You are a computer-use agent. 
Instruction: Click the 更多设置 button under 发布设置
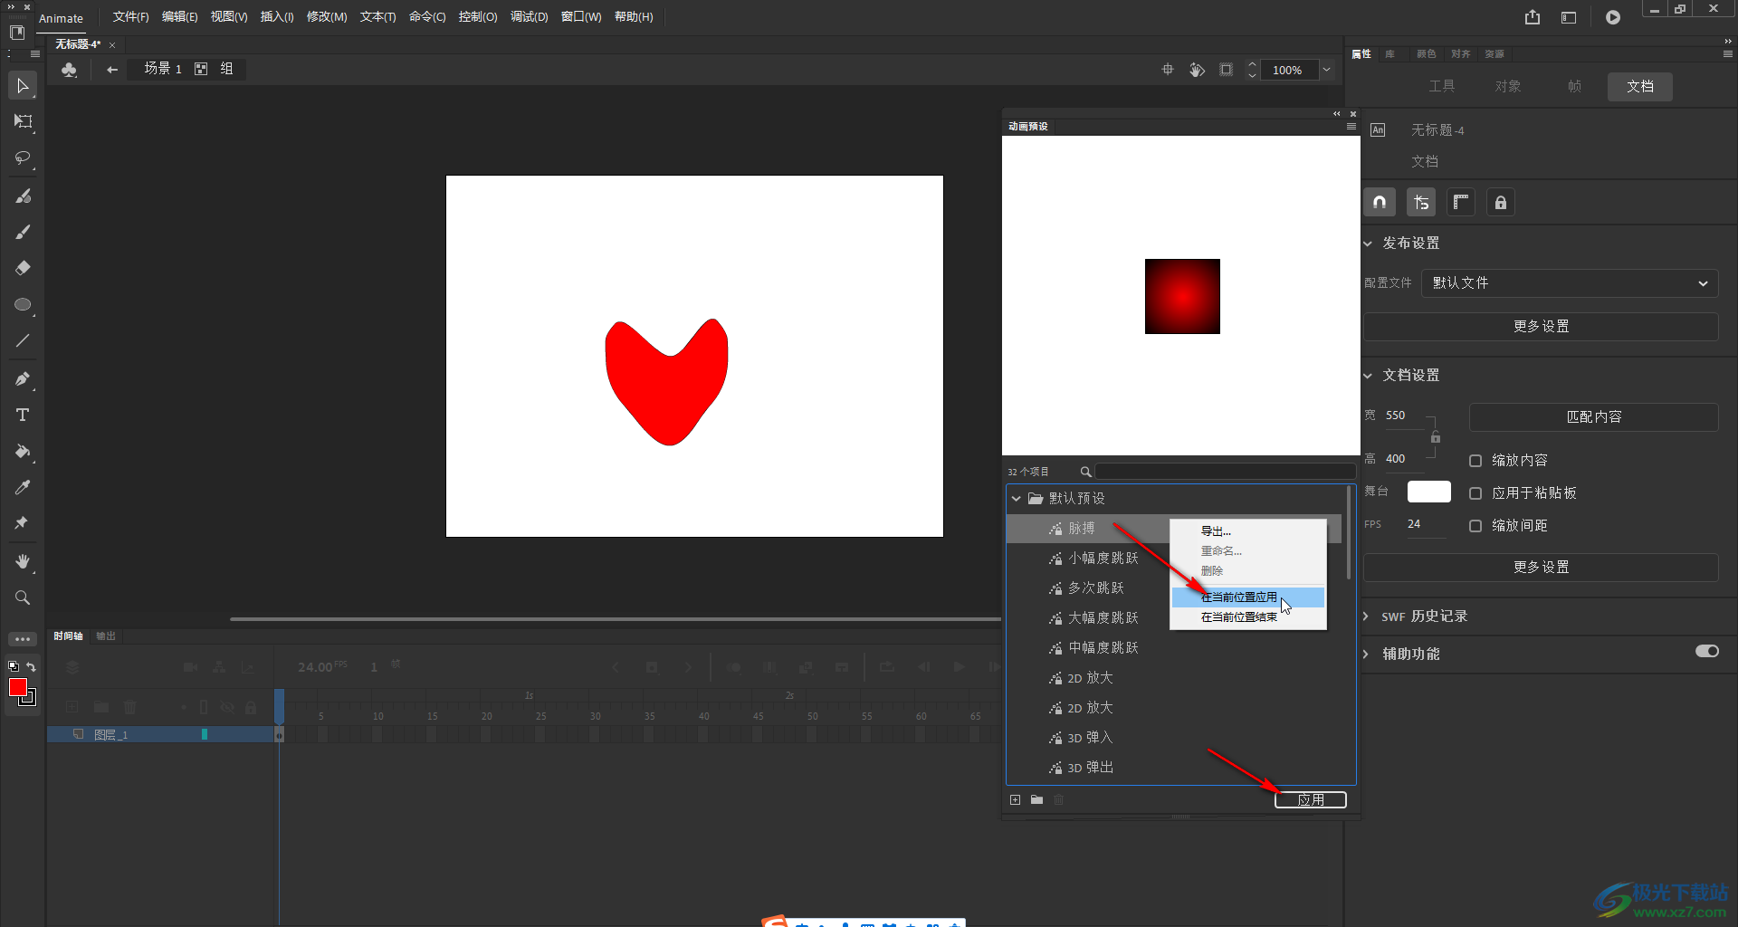coord(1541,327)
